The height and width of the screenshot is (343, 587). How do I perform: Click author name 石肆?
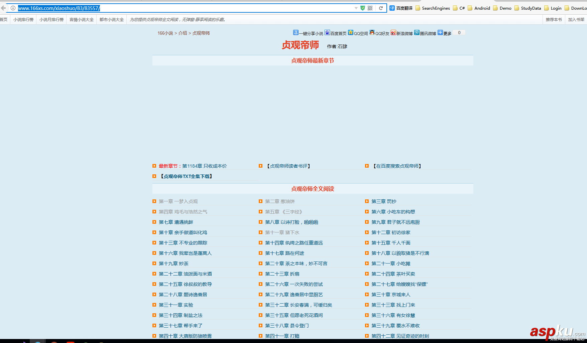343,46
